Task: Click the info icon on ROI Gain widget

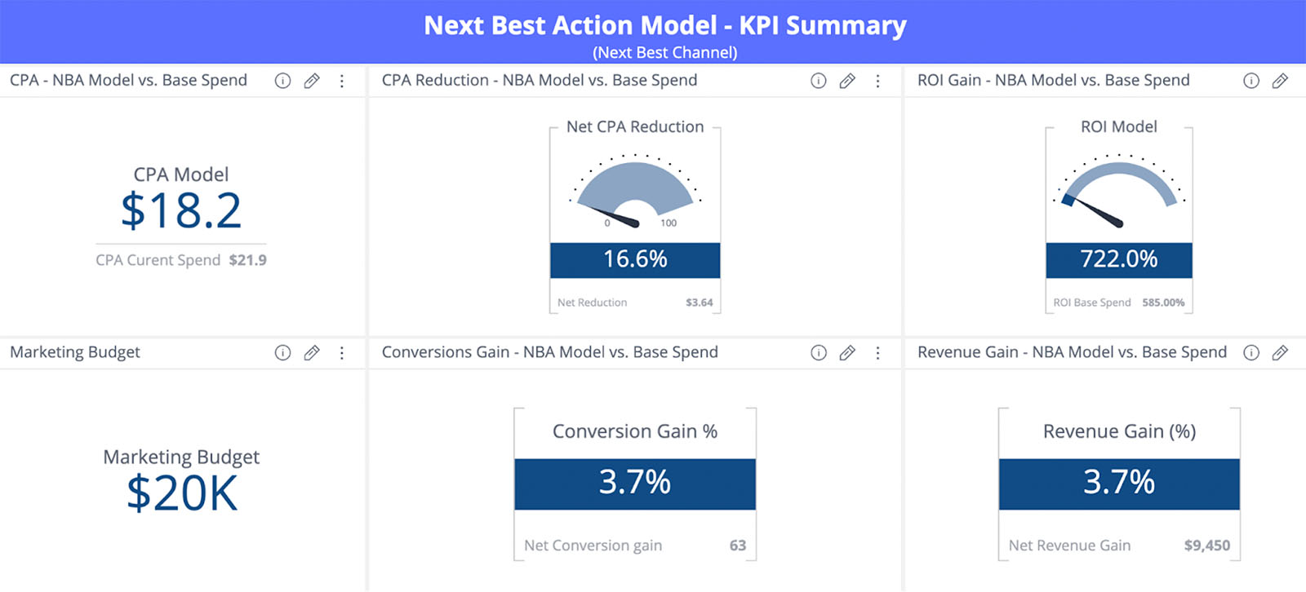Action: click(1250, 81)
